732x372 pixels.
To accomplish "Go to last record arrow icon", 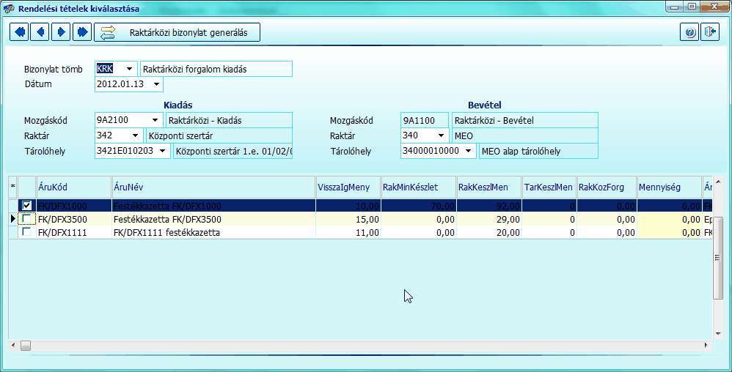I will click(82, 32).
